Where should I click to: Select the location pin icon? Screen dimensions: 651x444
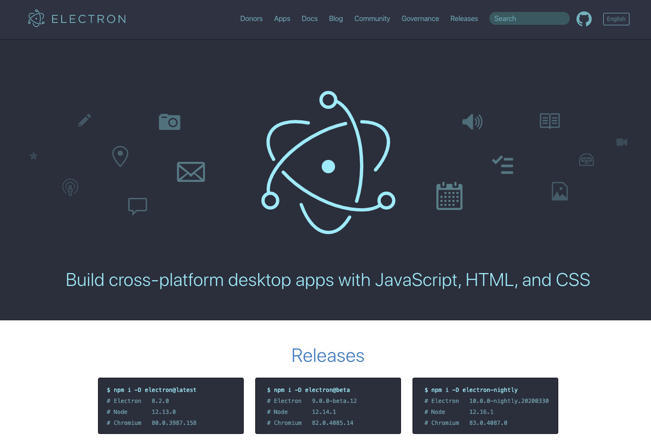[120, 157]
